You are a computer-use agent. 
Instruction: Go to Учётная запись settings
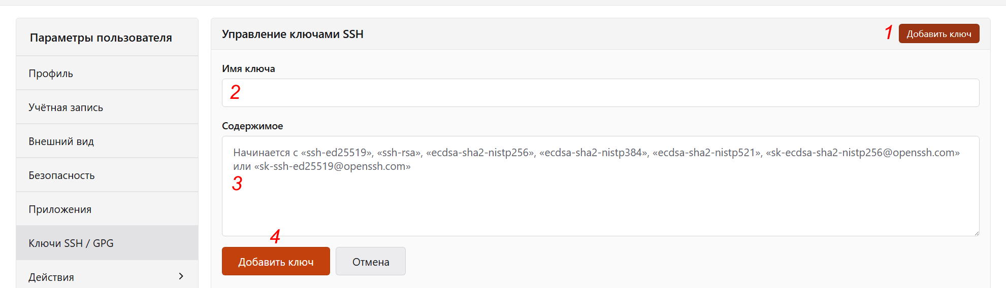pos(66,107)
